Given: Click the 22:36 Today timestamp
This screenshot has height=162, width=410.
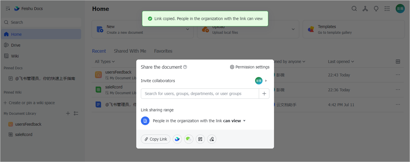Looking at the screenshot, I should (339, 90).
